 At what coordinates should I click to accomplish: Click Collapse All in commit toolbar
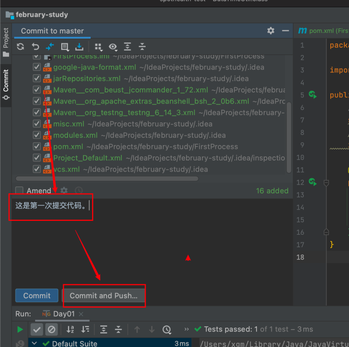tap(142, 47)
